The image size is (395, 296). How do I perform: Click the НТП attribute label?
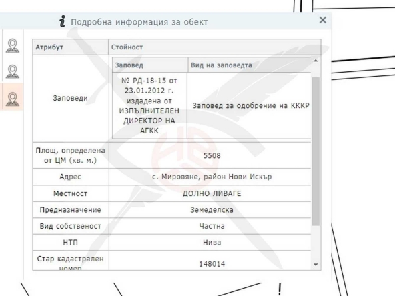pos(70,243)
